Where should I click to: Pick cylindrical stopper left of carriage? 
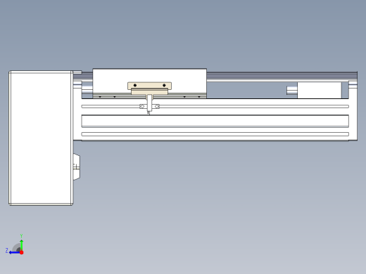pyautogui.click(x=87, y=90)
